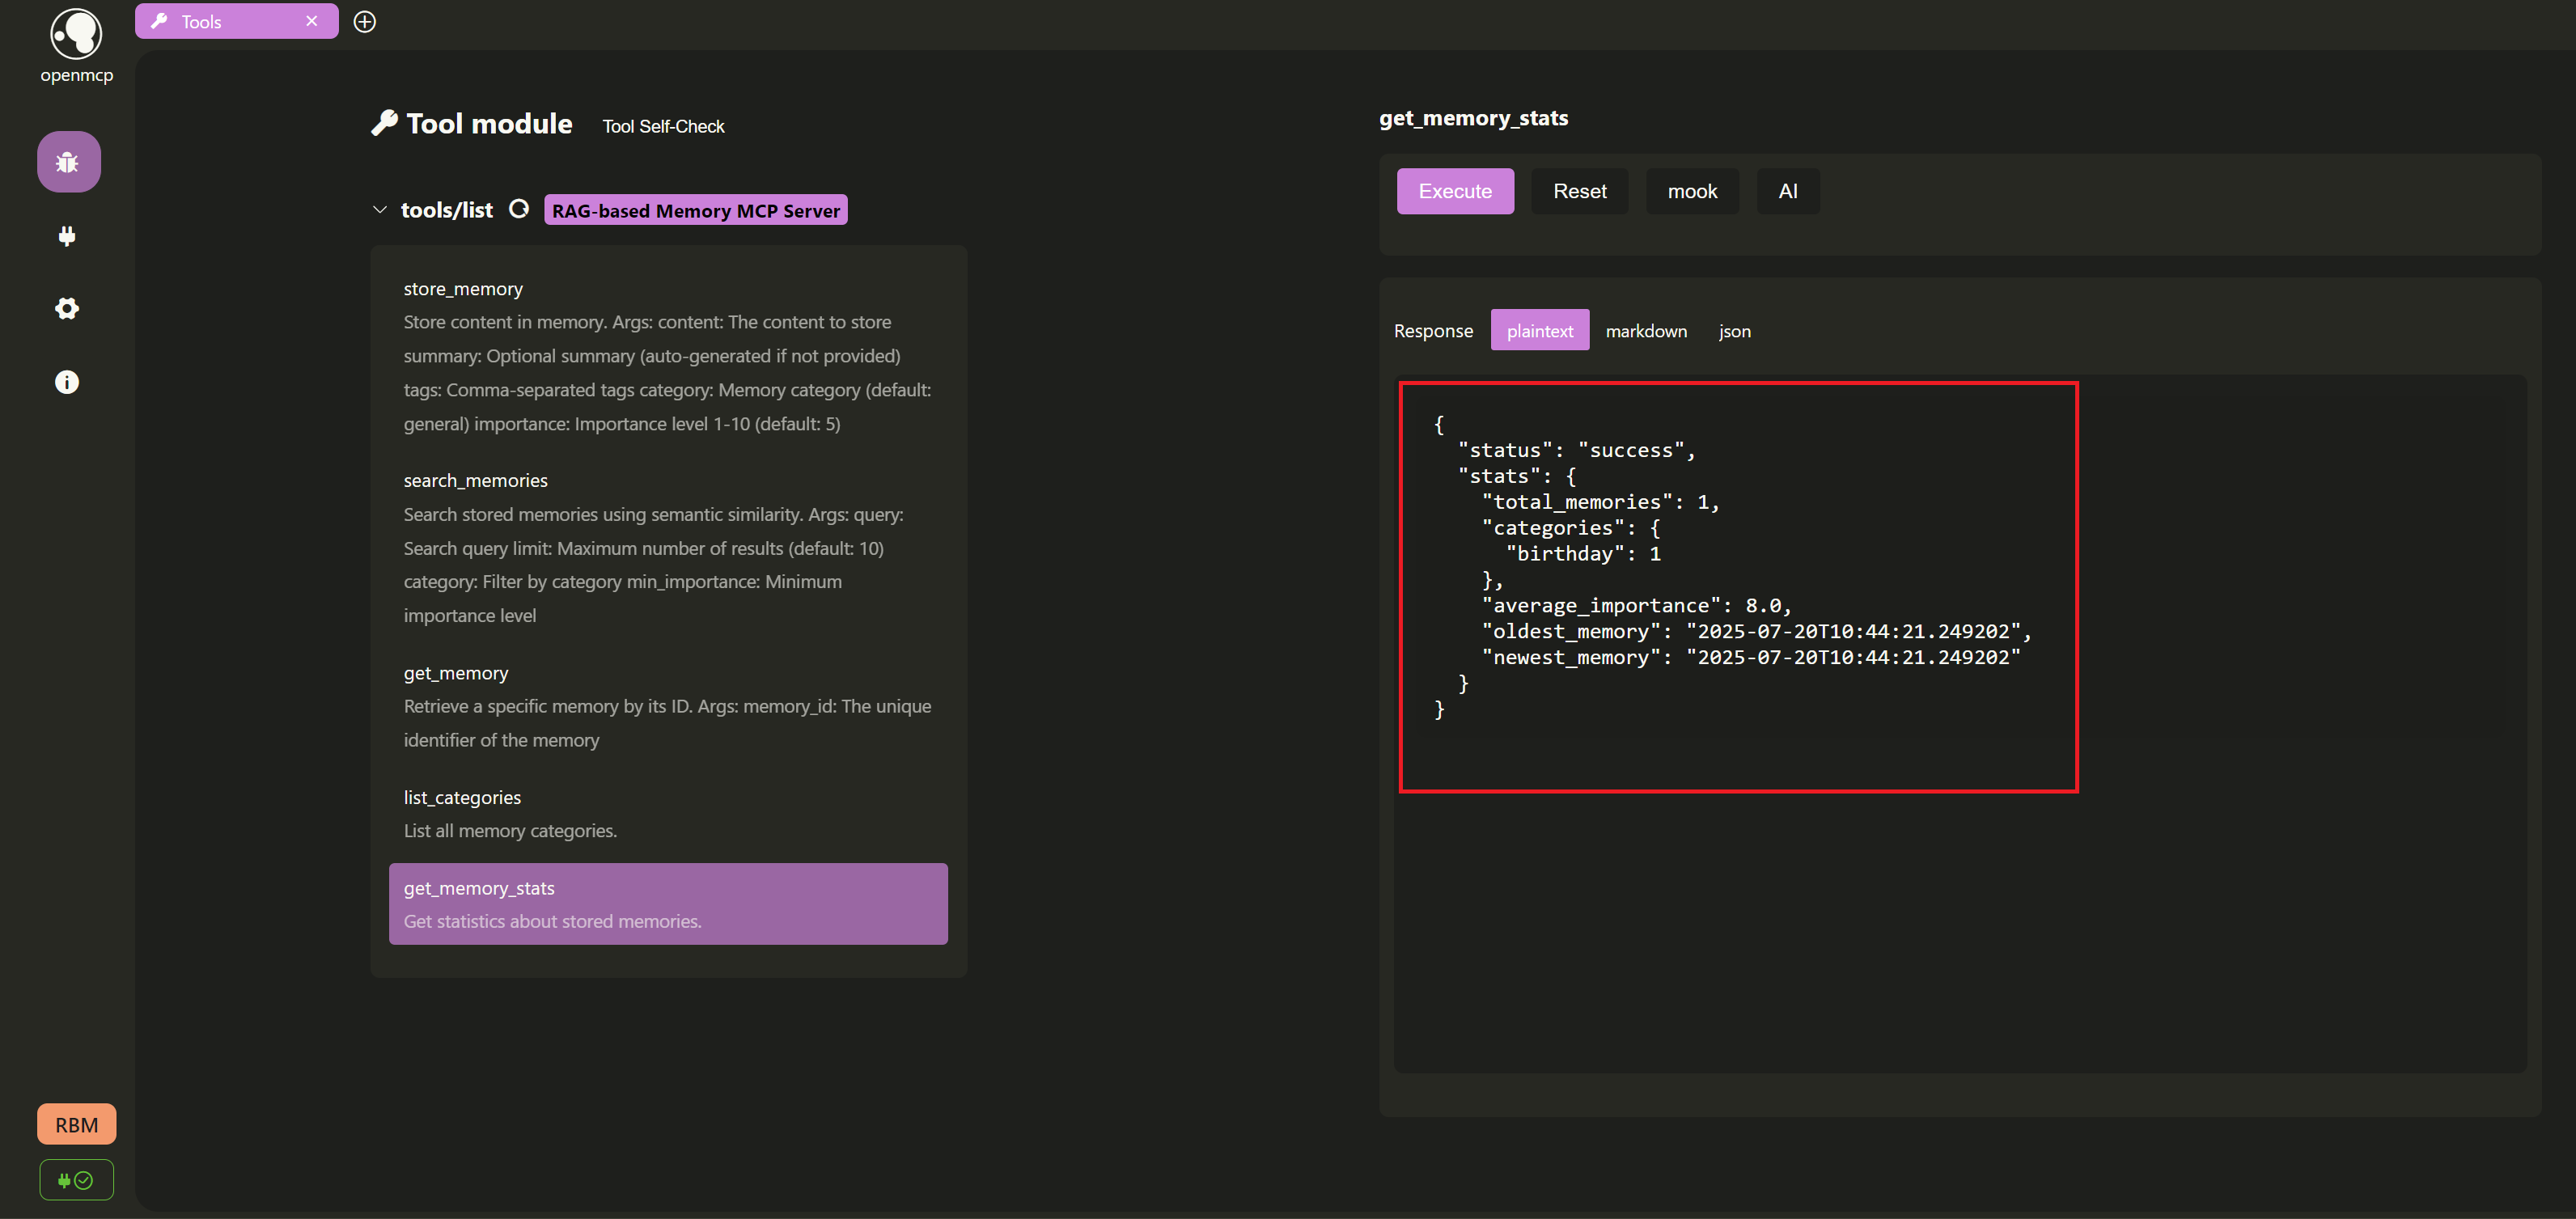This screenshot has height=1219, width=2576.
Task: Switch response view to json
Action: point(1734,331)
